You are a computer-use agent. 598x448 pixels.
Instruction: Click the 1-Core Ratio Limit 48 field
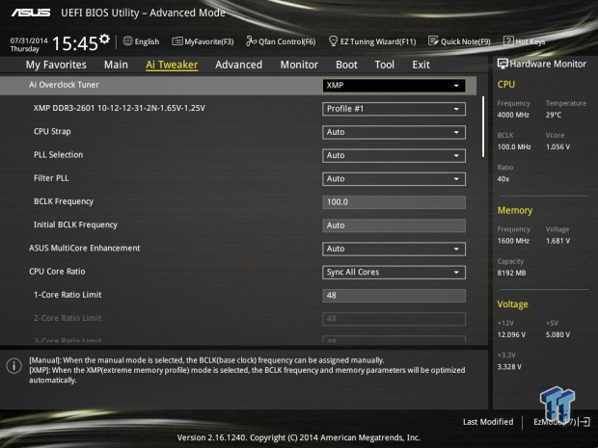point(394,295)
